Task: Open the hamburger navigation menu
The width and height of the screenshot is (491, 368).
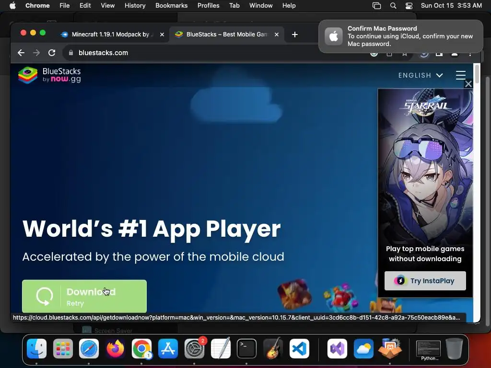Action: point(460,75)
